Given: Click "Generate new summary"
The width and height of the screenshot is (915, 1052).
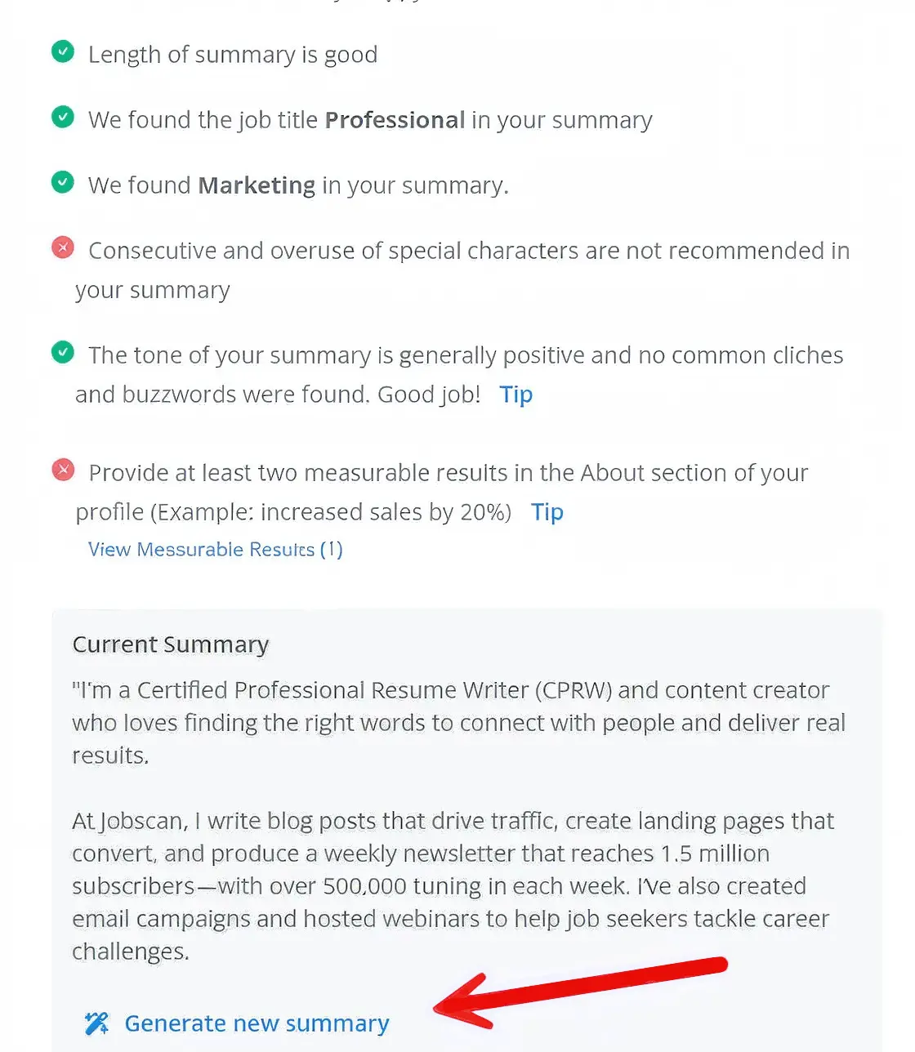Looking at the screenshot, I should click(x=256, y=1023).
